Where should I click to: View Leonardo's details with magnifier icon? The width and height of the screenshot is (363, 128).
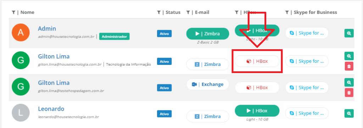349,113
